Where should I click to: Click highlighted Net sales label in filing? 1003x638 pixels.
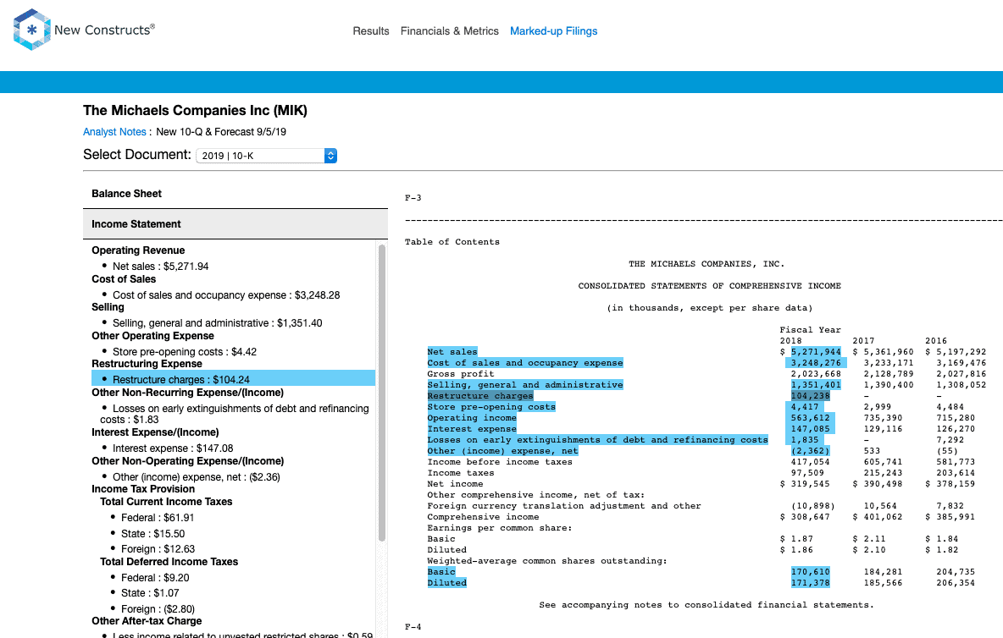point(452,352)
